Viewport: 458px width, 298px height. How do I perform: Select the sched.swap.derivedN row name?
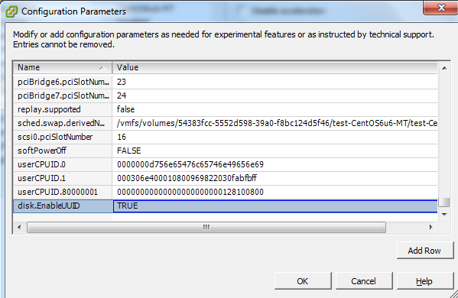click(x=63, y=123)
